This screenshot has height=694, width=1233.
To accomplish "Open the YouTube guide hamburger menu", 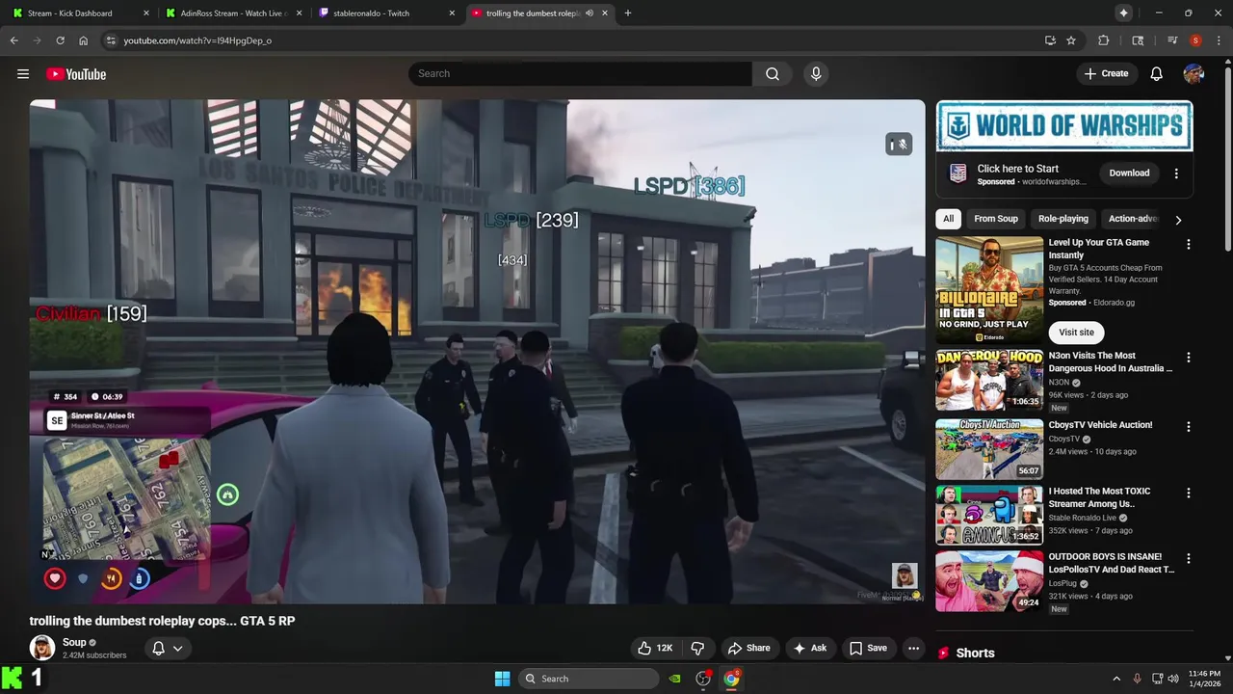I will click(23, 74).
